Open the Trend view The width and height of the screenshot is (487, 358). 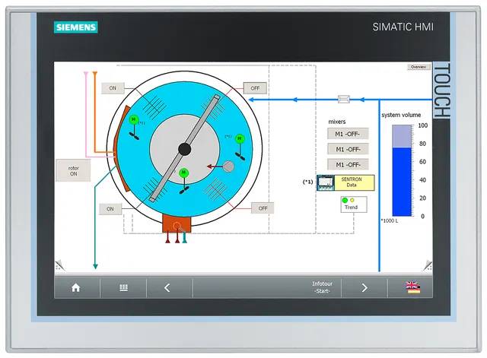pyautogui.click(x=353, y=204)
